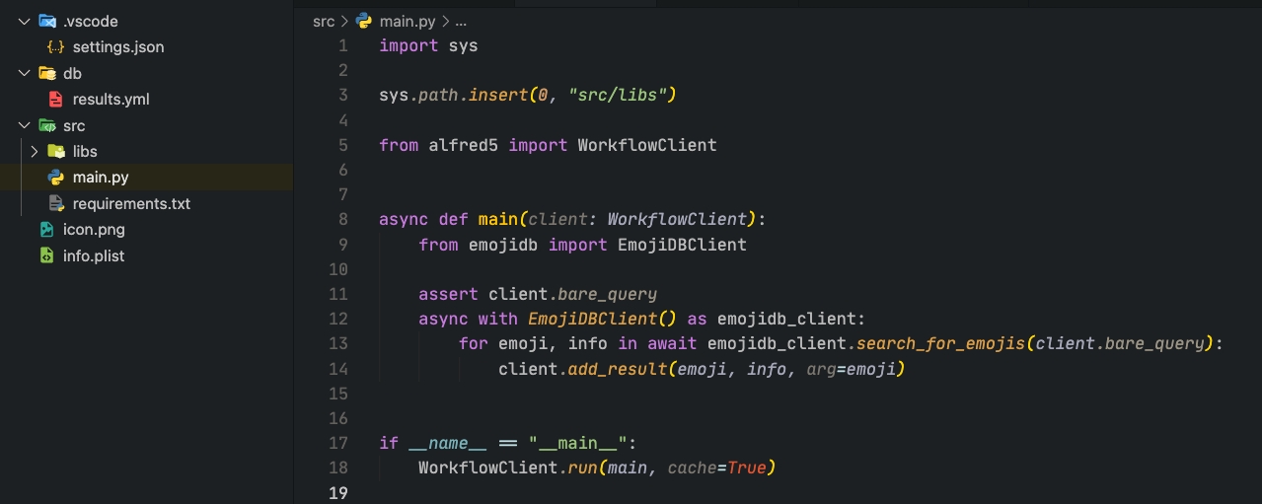Viewport: 1262px width, 504px height.
Task: Open requirements.txt from the file tree
Action: (x=131, y=203)
